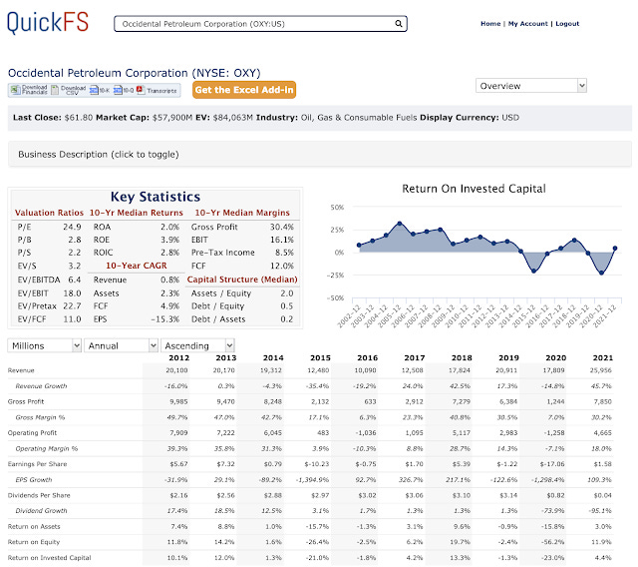Click the 2021 column header

603,357
